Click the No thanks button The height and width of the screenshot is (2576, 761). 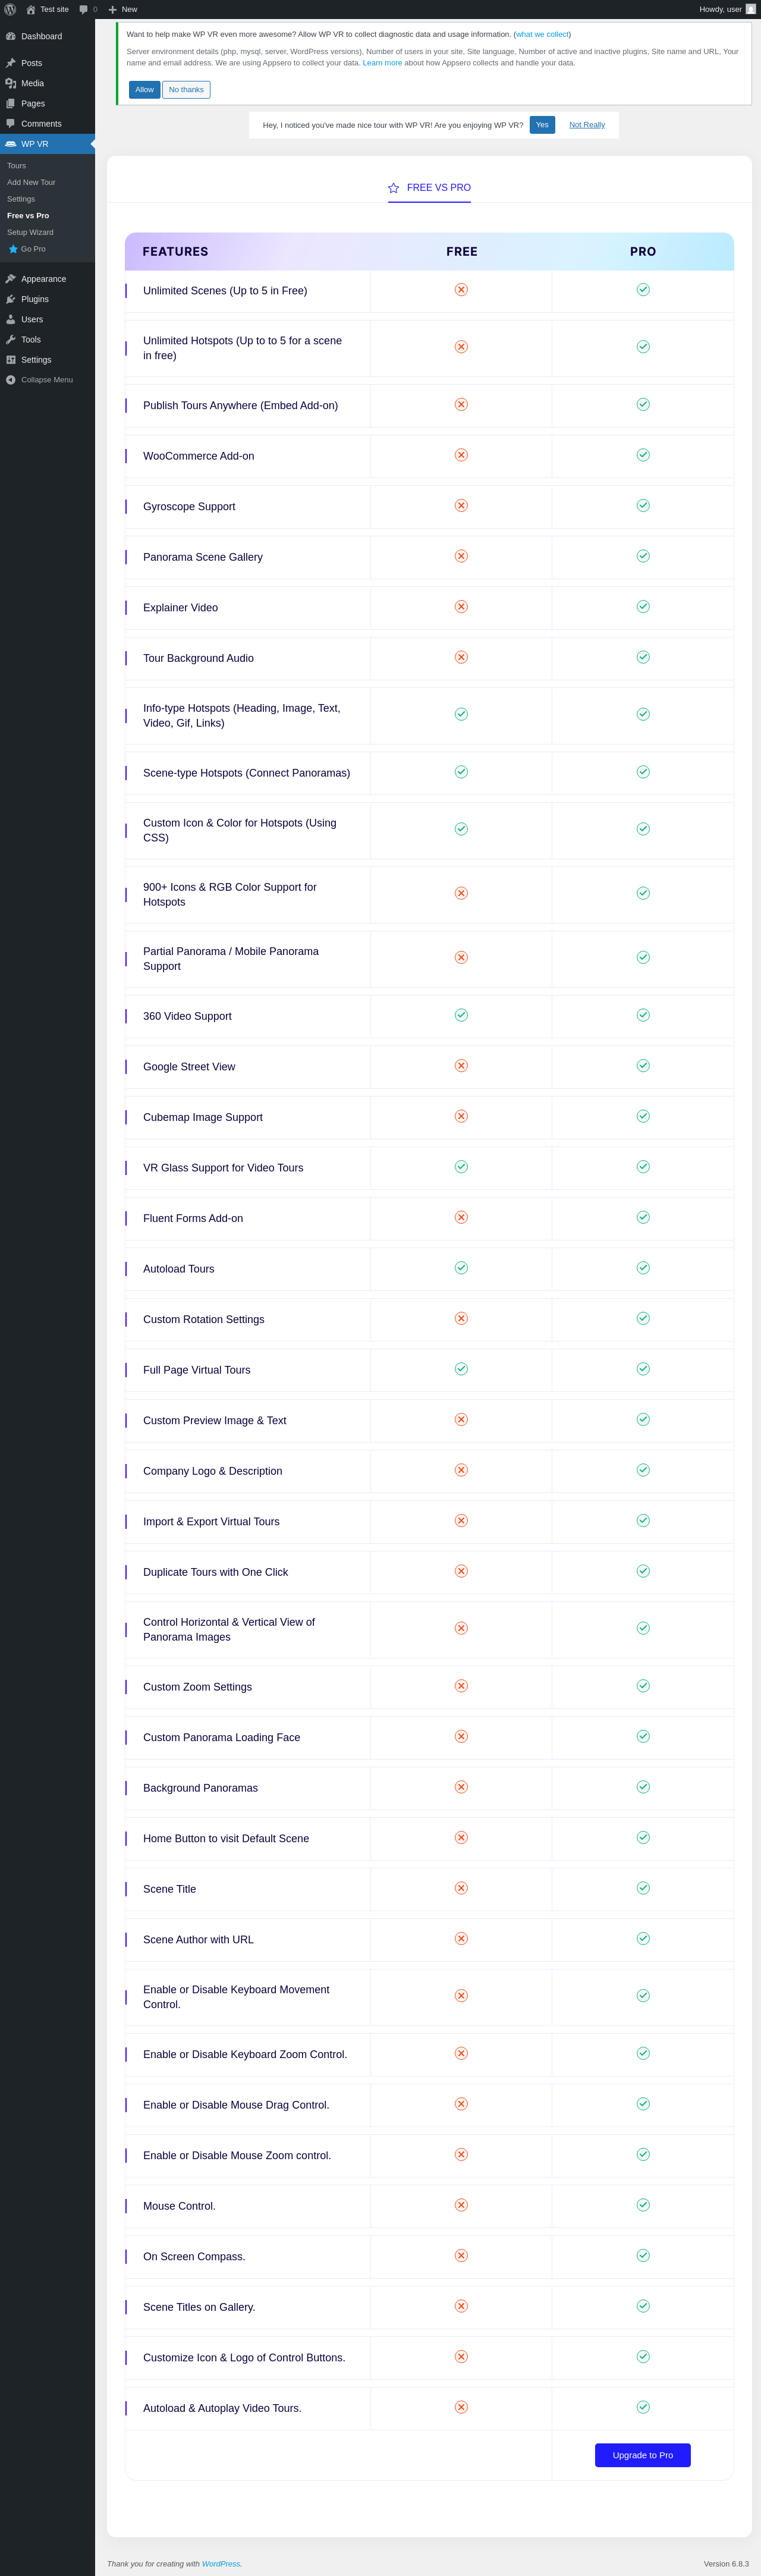pyautogui.click(x=186, y=90)
